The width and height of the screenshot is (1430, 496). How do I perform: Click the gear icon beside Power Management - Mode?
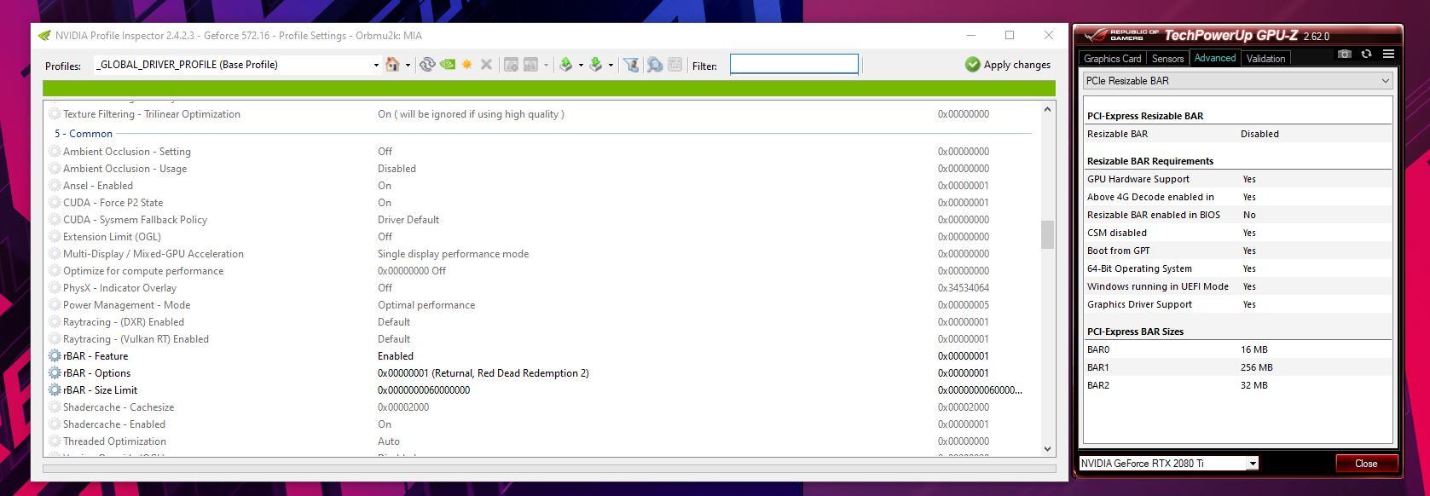(55, 305)
